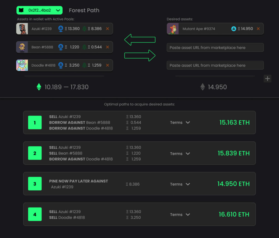Image resolution: width=279 pixels, height=238 pixels.
Task: Click the Pine tree icon in Doodle row
Action: 84,65
